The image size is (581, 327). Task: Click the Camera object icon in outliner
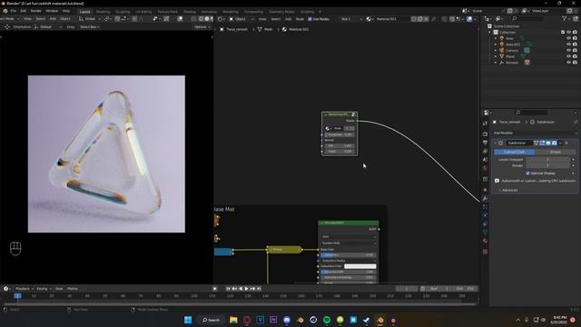coord(502,51)
